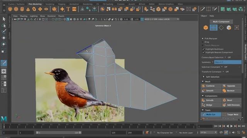This screenshot has width=247, height=138.
Task: Select UV component mode icon in Toolkit
Action: [237, 28]
